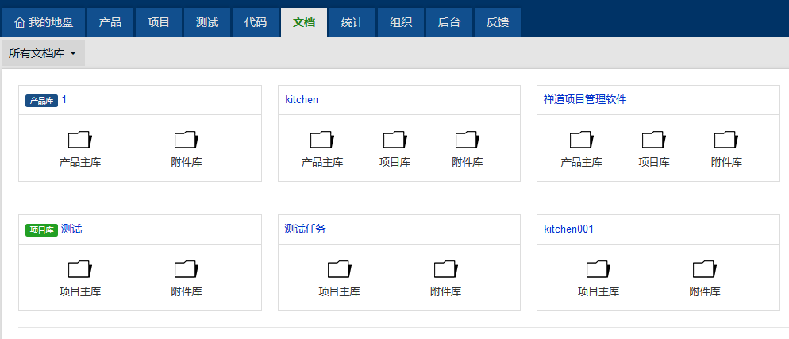Go to 我的地盘 home tab
Screen dimensions: 789x339
[44, 23]
